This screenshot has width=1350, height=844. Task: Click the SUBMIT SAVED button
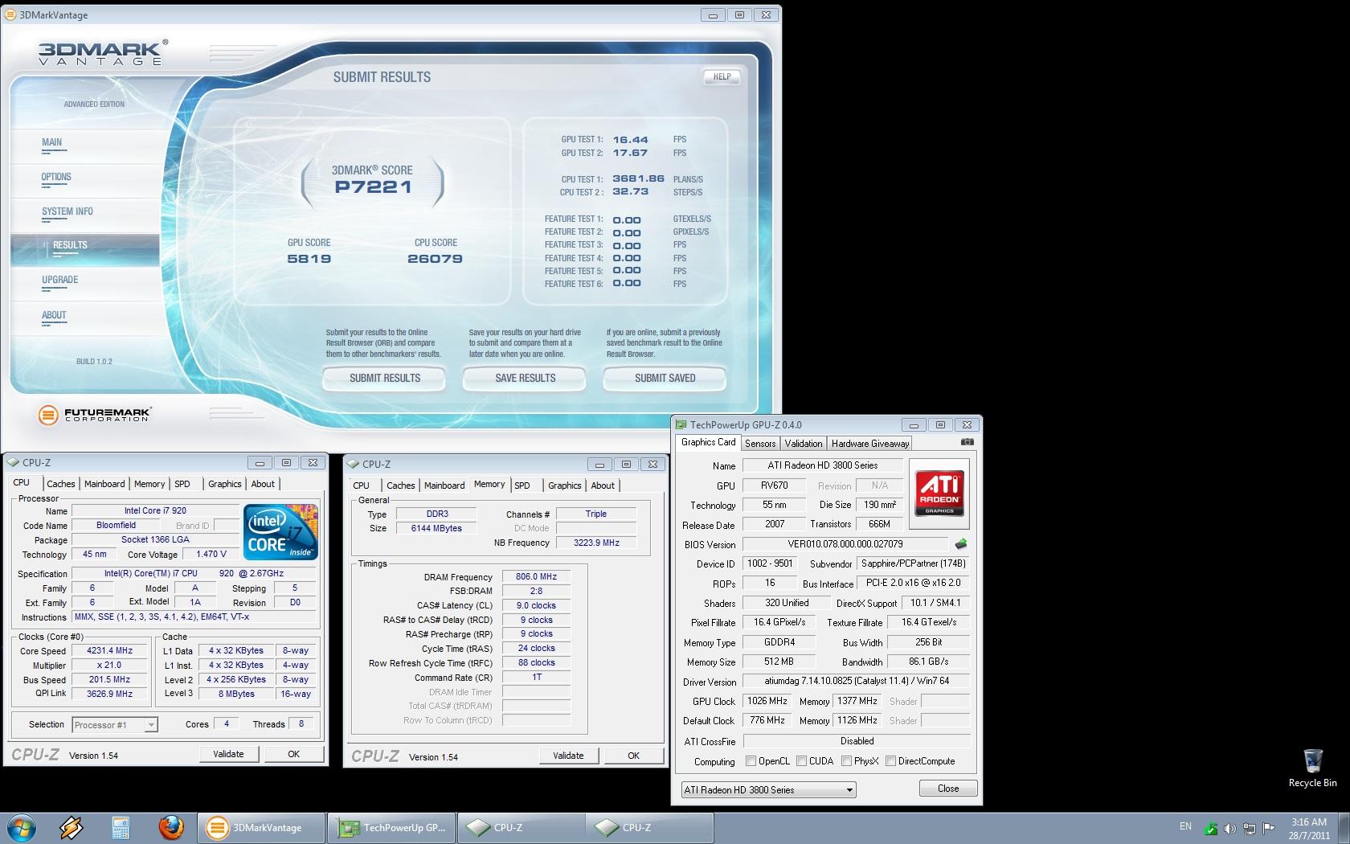tap(665, 378)
